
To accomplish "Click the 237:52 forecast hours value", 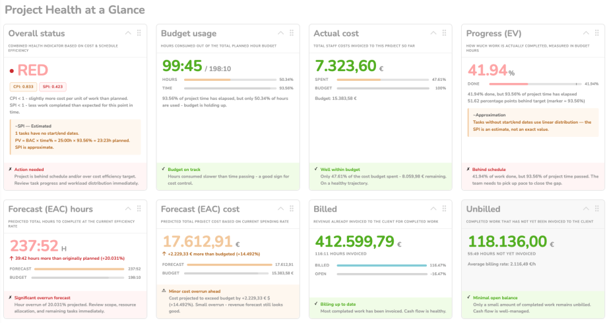I will pyautogui.click(x=38, y=246).
